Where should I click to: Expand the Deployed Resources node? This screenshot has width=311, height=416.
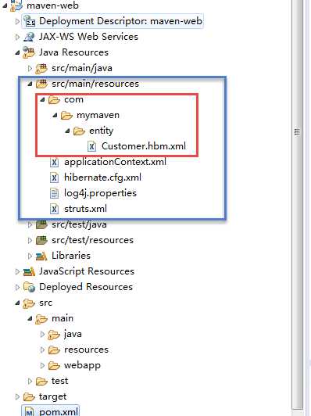click(17, 287)
